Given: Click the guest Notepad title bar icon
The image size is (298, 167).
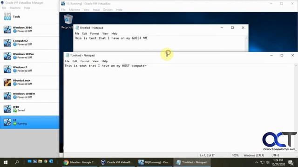Looking at the screenshot, I should (77, 28).
